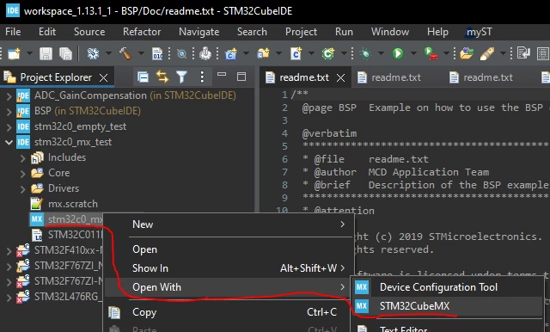Click the build configuration gear icon
550x332 pixels.
[94, 53]
